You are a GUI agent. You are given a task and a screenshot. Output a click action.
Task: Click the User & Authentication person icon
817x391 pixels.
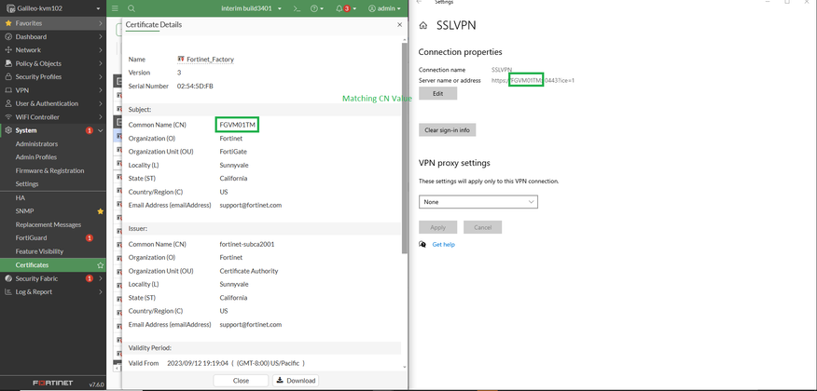pyautogui.click(x=8, y=103)
